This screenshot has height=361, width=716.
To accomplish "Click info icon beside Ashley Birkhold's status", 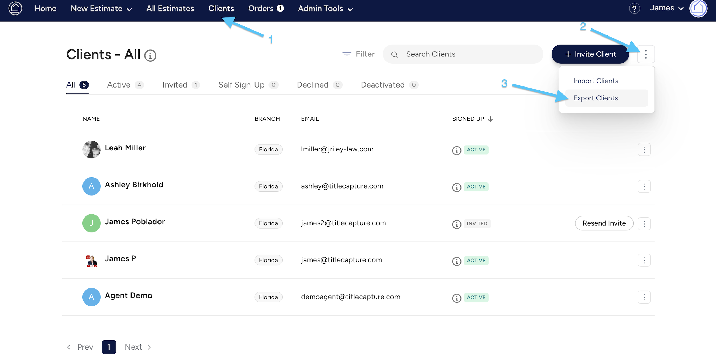I will 456,187.
